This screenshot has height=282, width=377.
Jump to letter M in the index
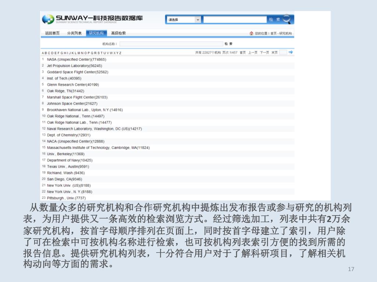tap(79, 53)
